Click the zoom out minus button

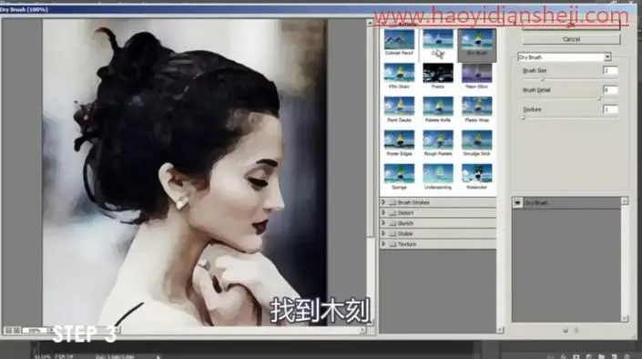pos(8,331)
